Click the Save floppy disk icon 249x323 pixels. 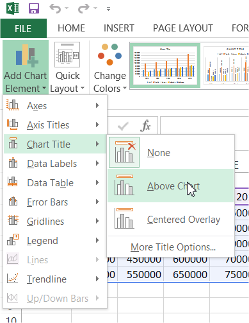tap(34, 8)
